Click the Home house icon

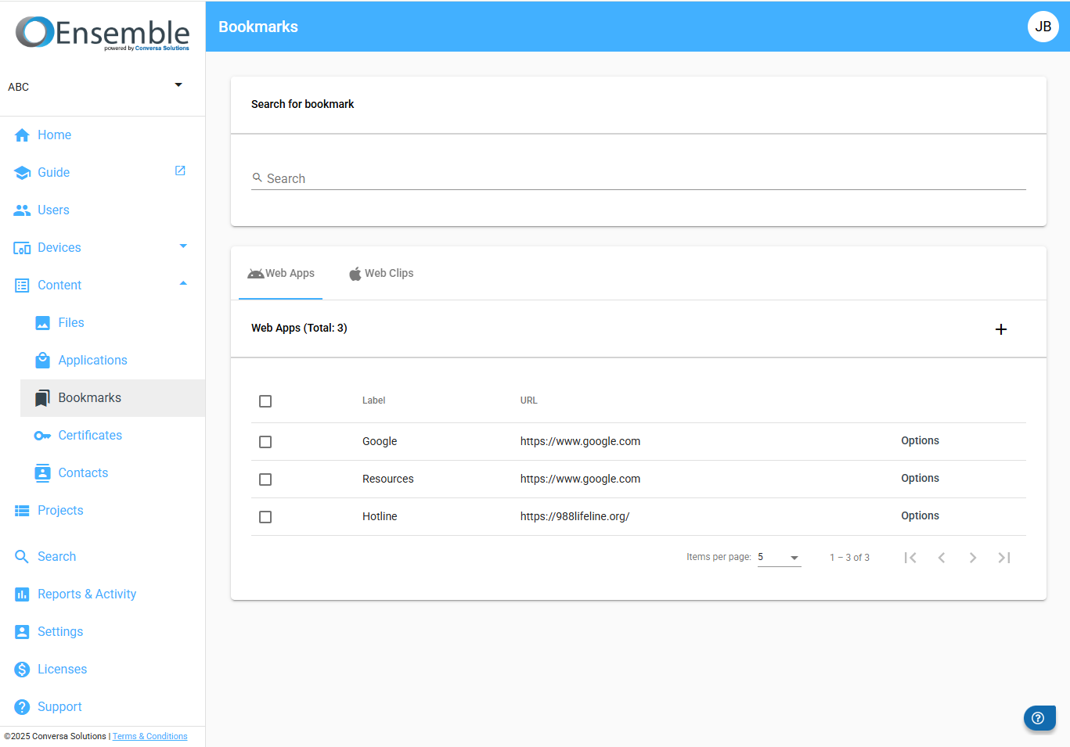(x=22, y=135)
